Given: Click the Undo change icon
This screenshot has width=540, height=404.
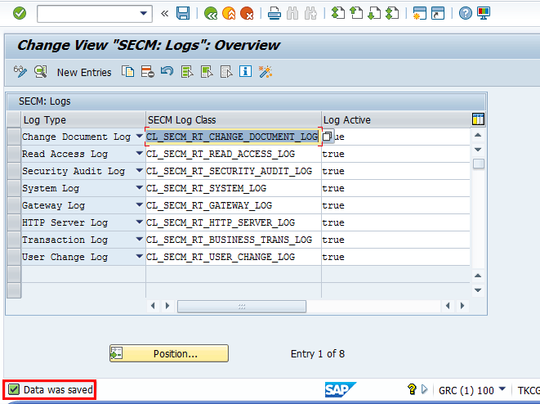Looking at the screenshot, I should point(167,72).
